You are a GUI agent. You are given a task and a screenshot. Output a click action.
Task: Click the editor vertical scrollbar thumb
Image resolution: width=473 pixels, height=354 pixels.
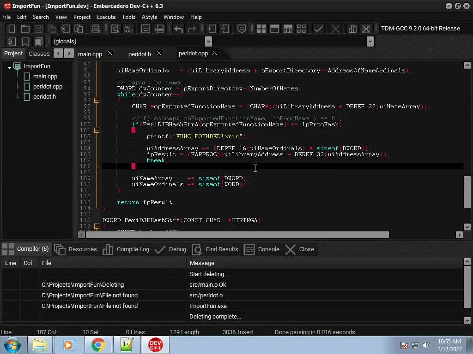(467, 192)
